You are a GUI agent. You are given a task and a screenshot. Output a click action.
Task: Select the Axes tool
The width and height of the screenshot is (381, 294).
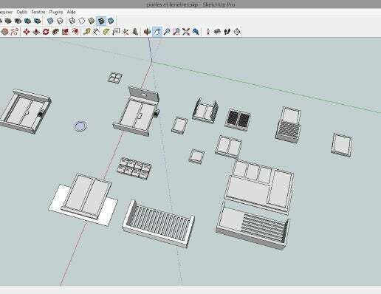[126, 32]
